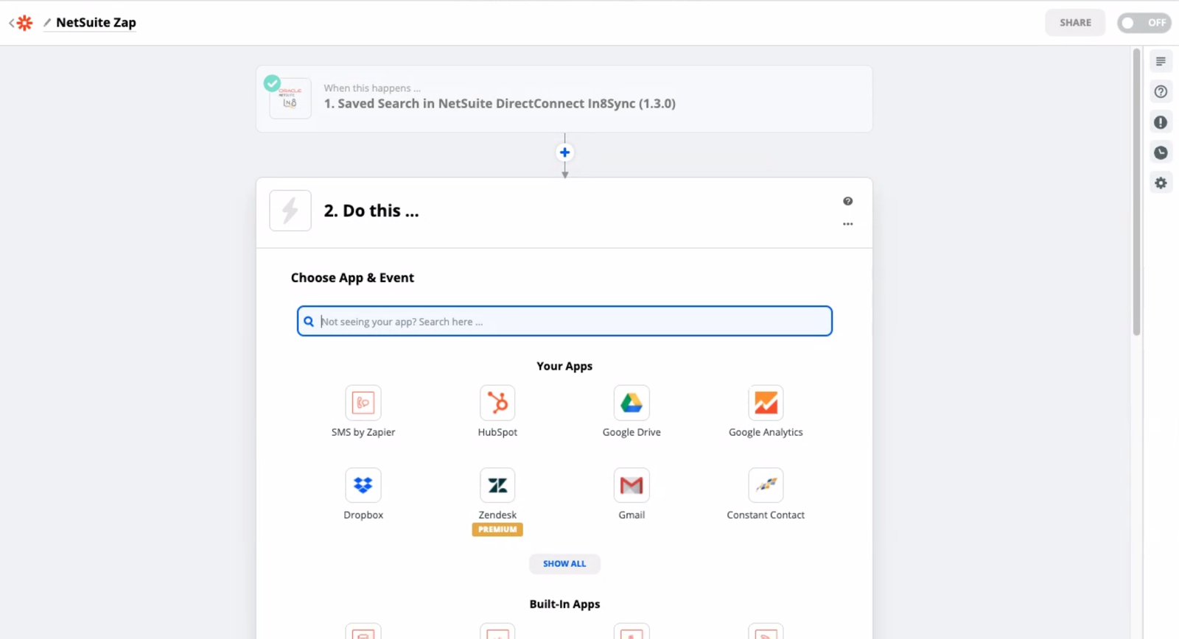
Task: Select the Constant Contact app
Action: (x=766, y=494)
